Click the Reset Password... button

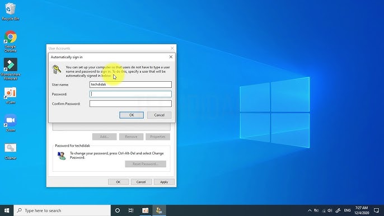pos(146,164)
